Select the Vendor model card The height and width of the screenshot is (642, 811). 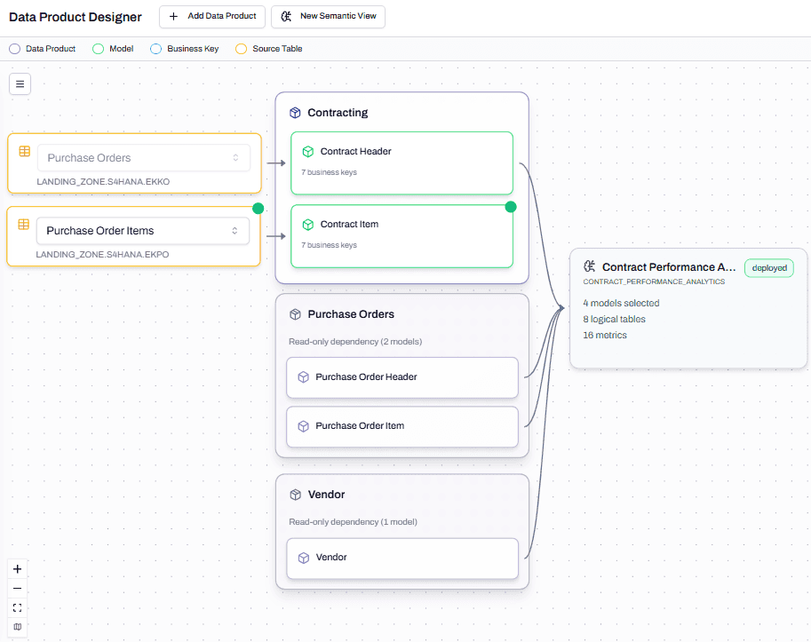(x=402, y=559)
